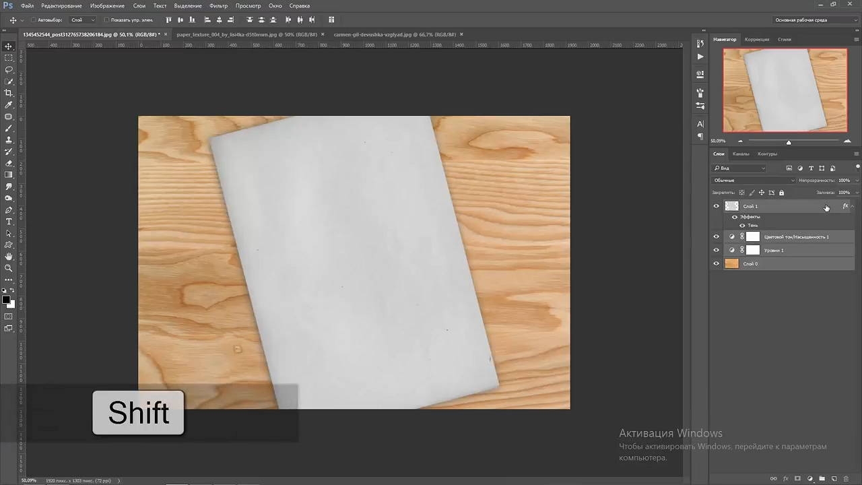862x485 pixels.
Task: Click the lock all padlock icon
Action: pos(781,193)
